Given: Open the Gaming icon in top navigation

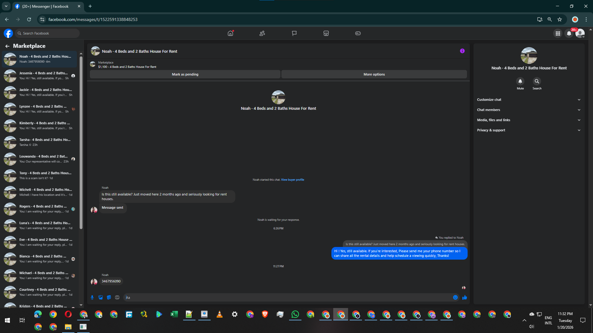Looking at the screenshot, I should tap(358, 33).
